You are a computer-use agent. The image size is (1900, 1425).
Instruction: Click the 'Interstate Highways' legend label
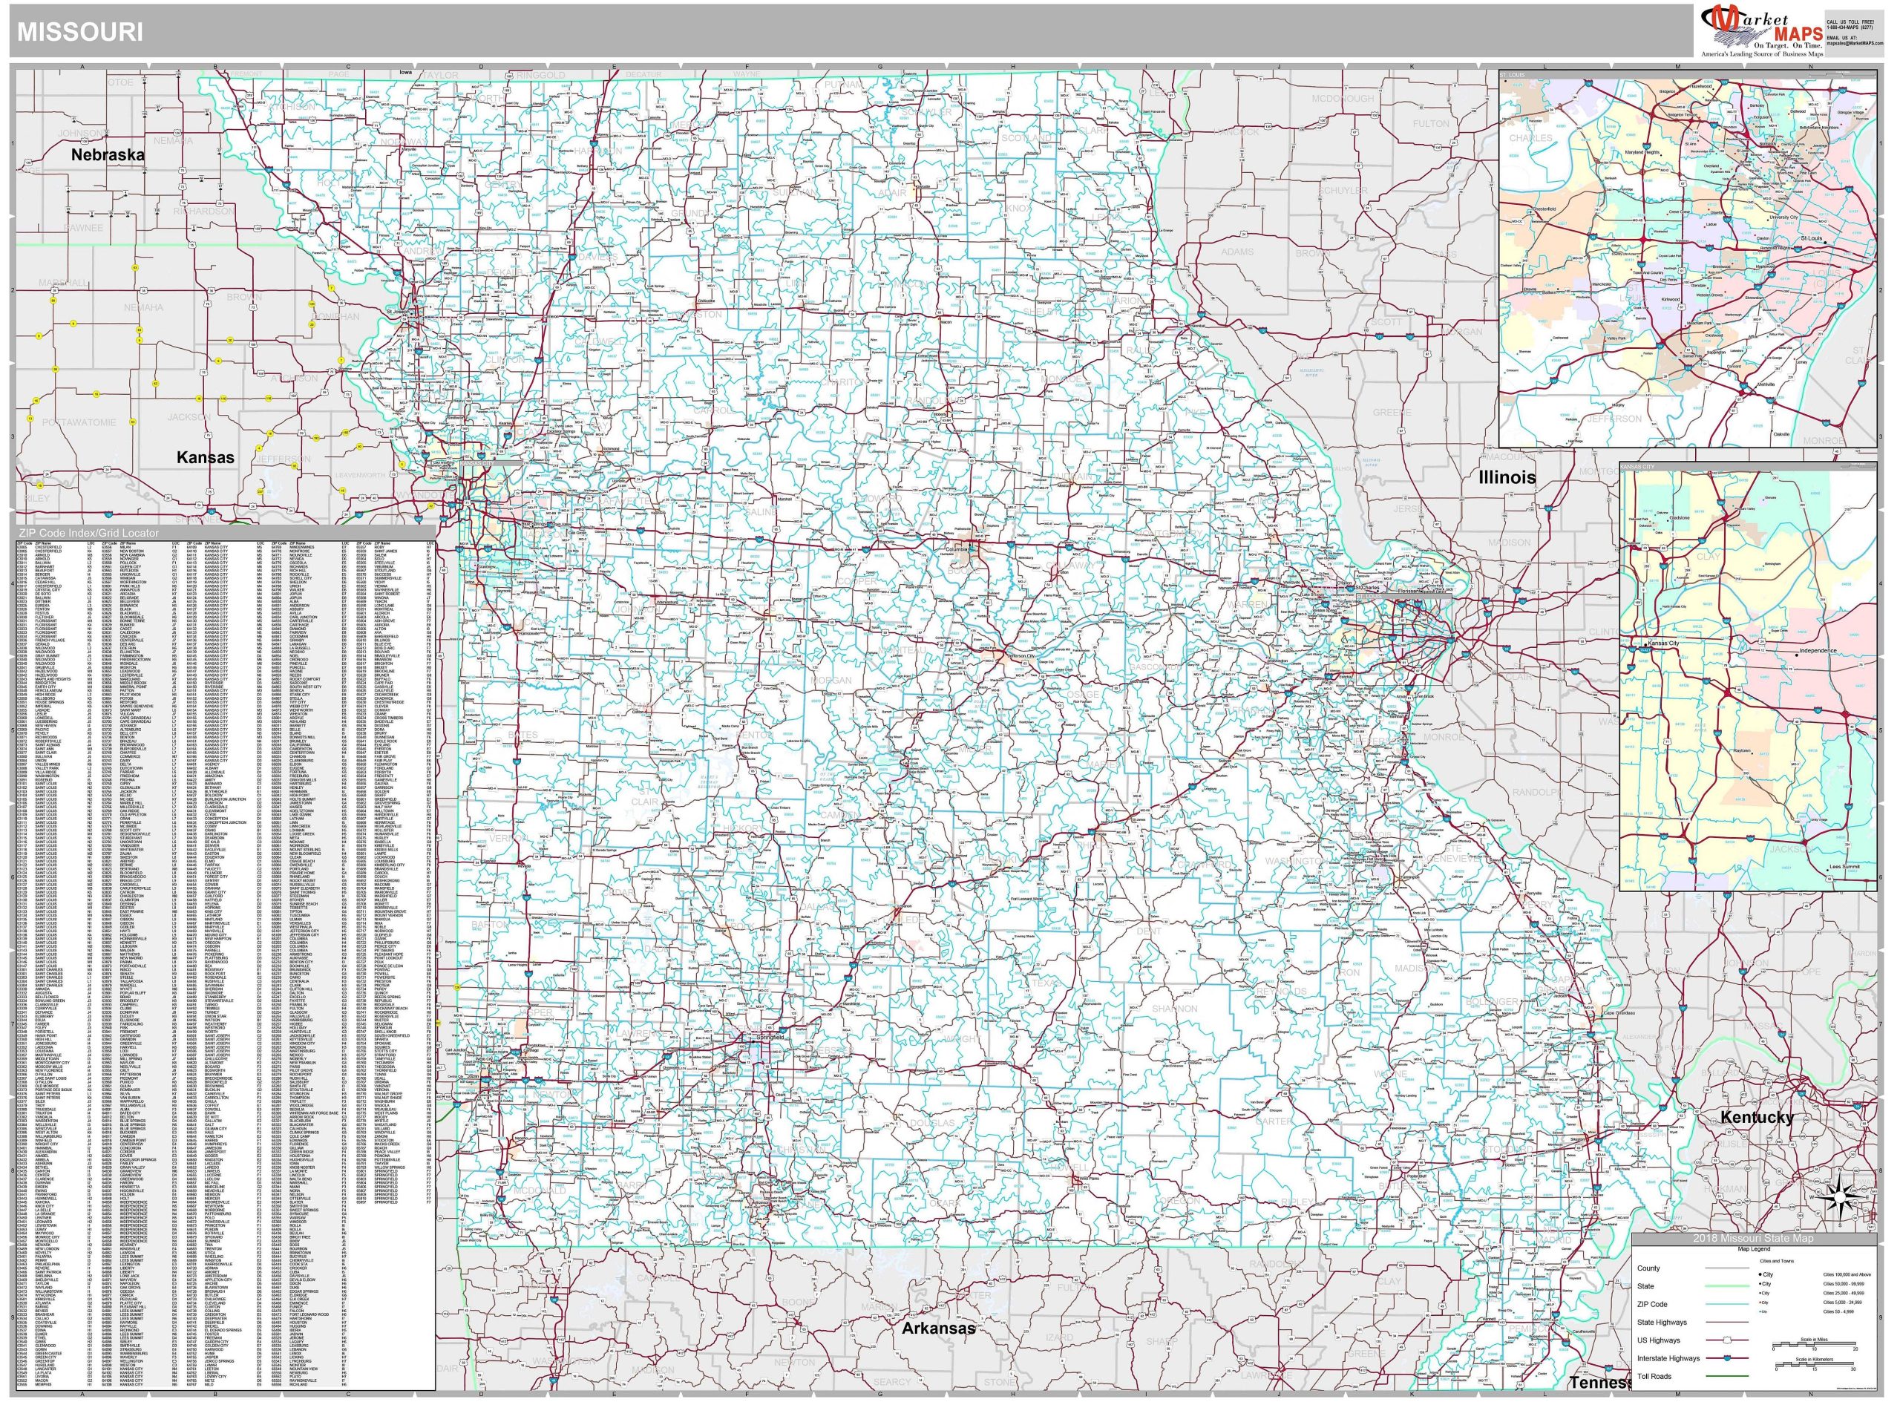pos(1669,1359)
